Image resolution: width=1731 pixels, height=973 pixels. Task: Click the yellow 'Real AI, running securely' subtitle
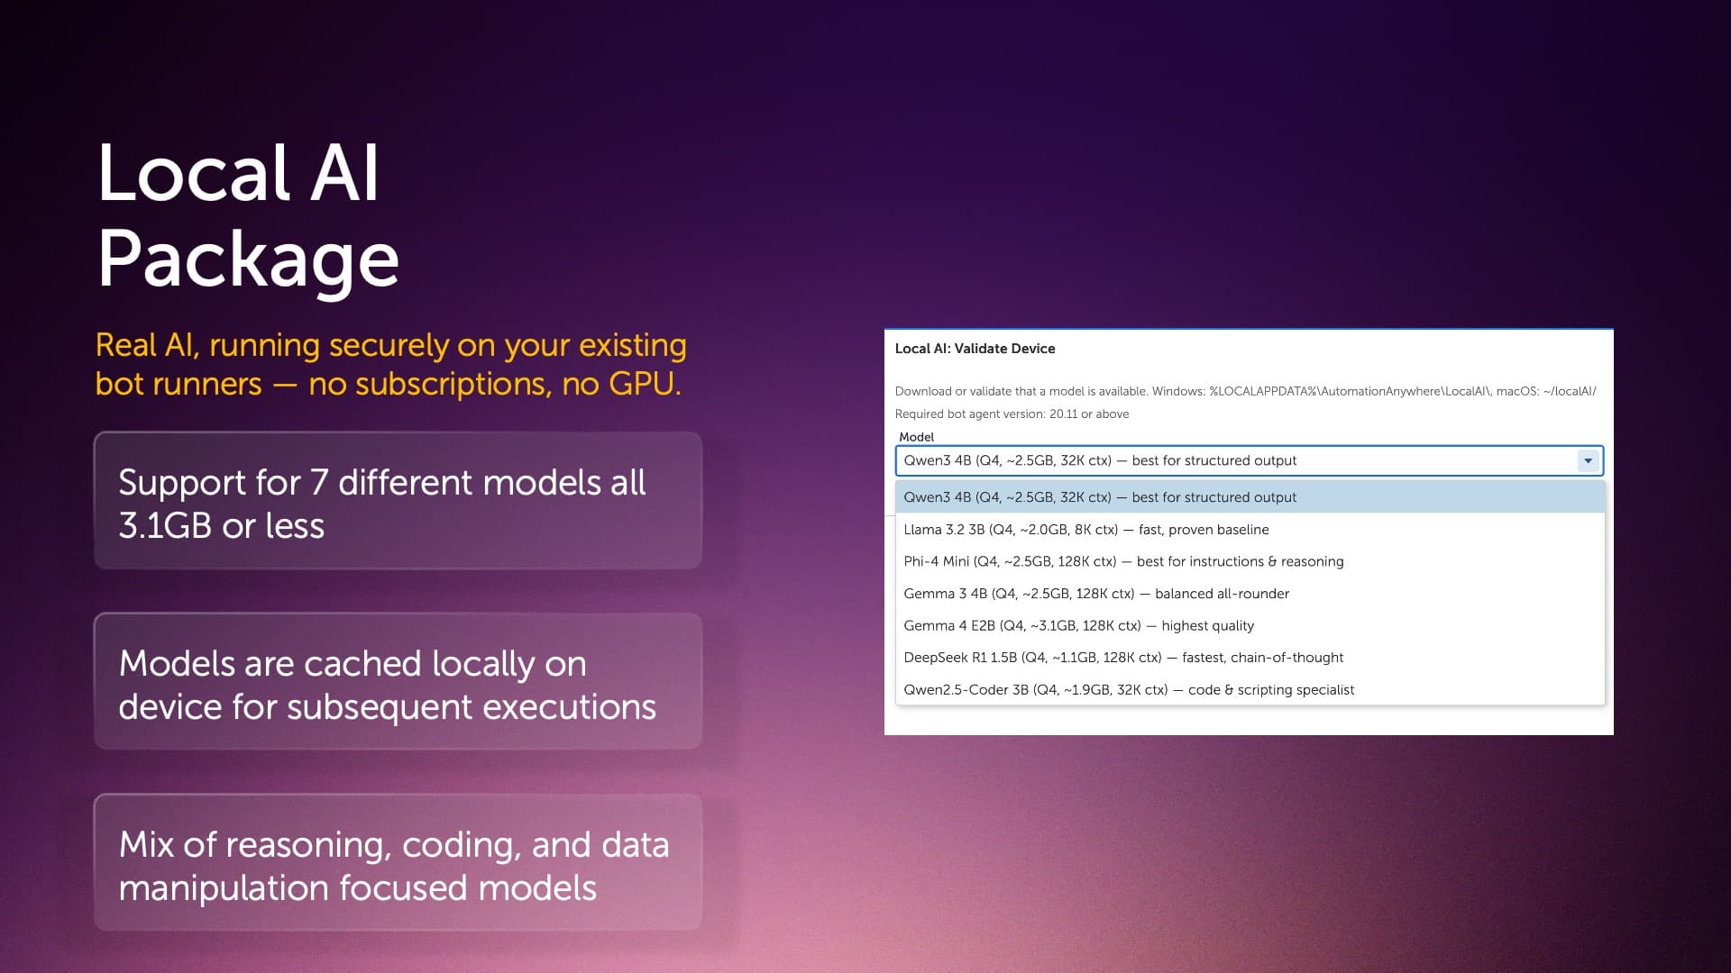coord(390,364)
